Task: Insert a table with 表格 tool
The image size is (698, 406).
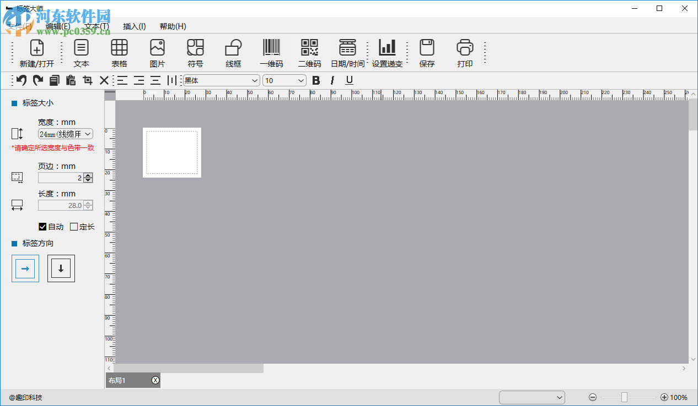Action: [x=119, y=48]
